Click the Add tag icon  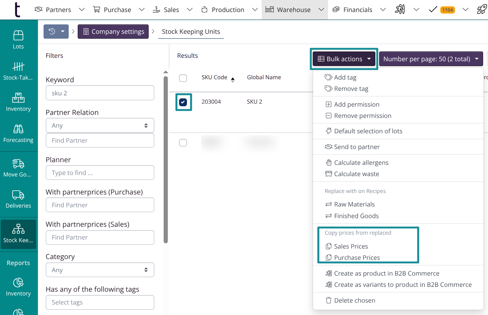click(328, 77)
